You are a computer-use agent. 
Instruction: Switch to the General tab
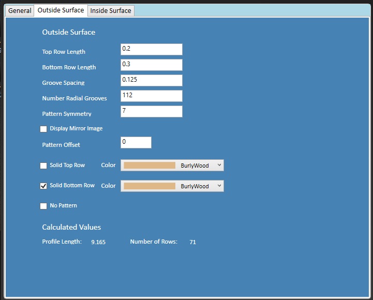pos(20,10)
